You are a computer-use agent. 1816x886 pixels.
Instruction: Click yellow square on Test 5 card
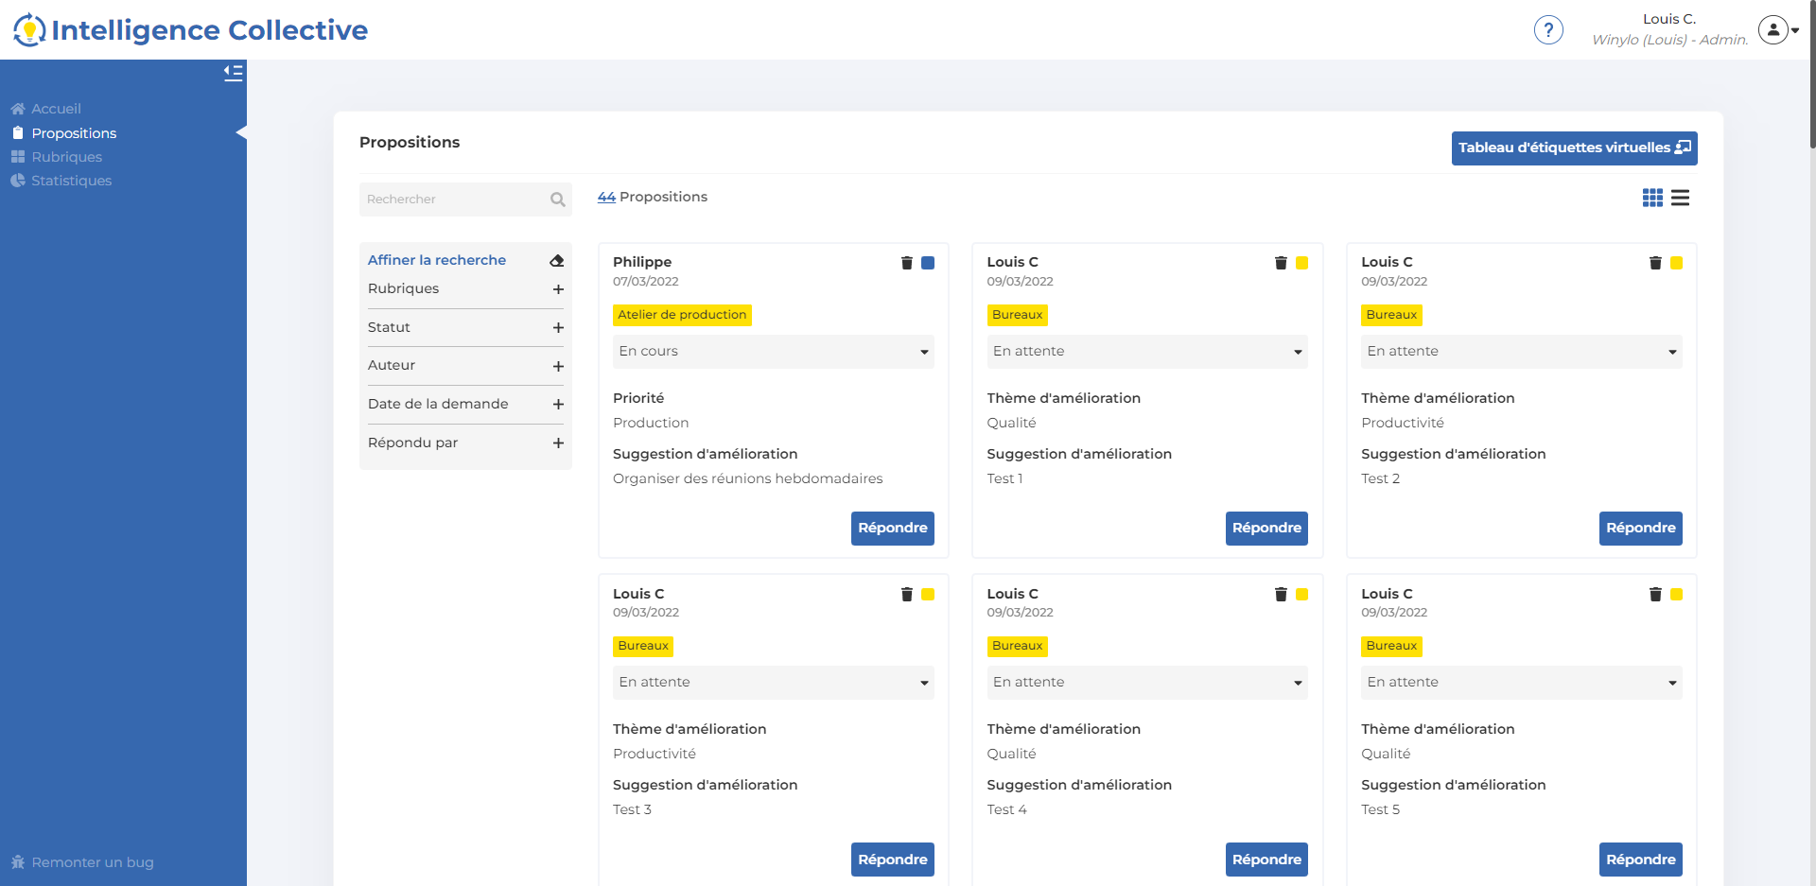pos(1676,594)
